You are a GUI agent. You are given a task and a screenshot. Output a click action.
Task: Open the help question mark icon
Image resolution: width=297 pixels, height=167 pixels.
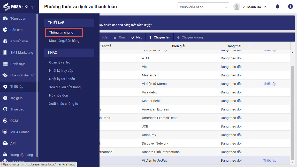click(x=290, y=7)
